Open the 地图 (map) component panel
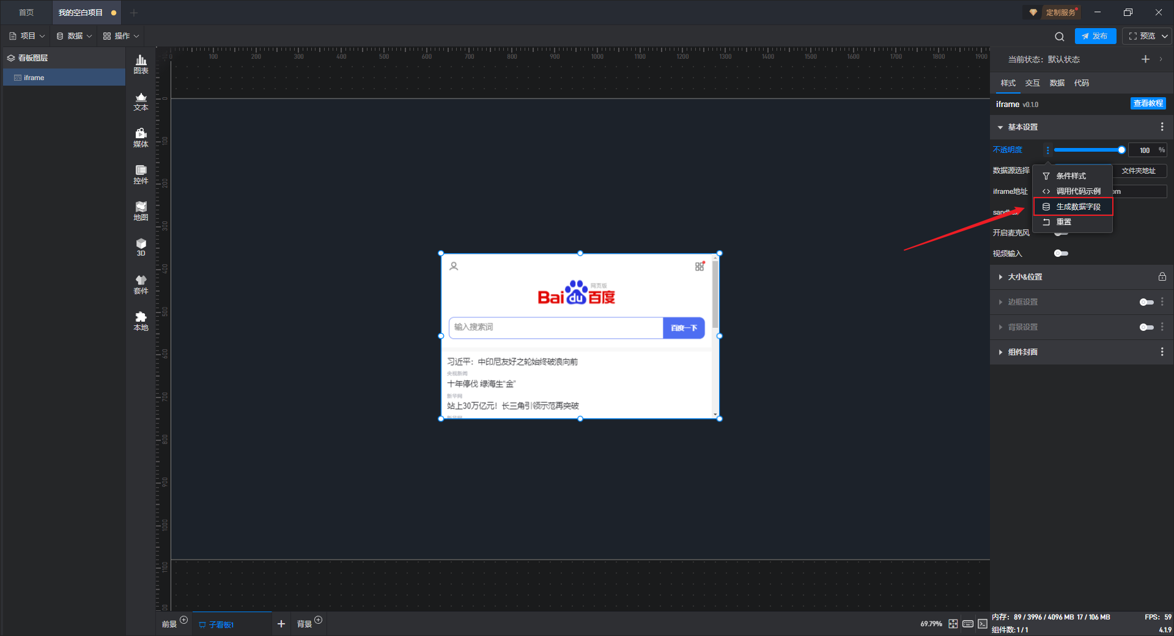 pyautogui.click(x=141, y=211)
